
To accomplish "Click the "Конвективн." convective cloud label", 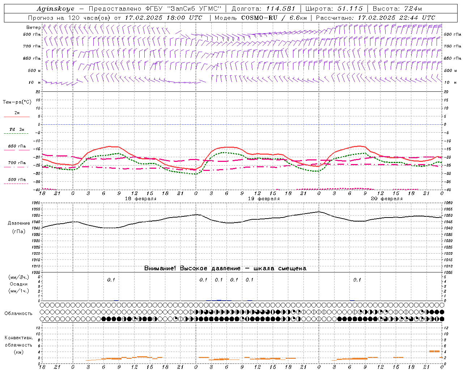I will tap(18, 338).
